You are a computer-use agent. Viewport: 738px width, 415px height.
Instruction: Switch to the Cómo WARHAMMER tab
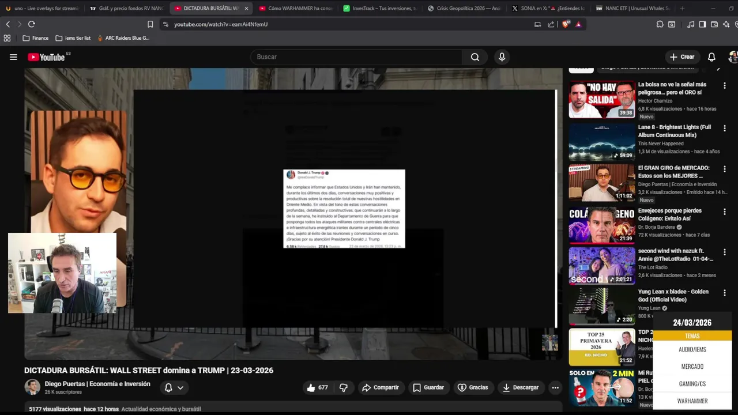(x=295, y=9)
